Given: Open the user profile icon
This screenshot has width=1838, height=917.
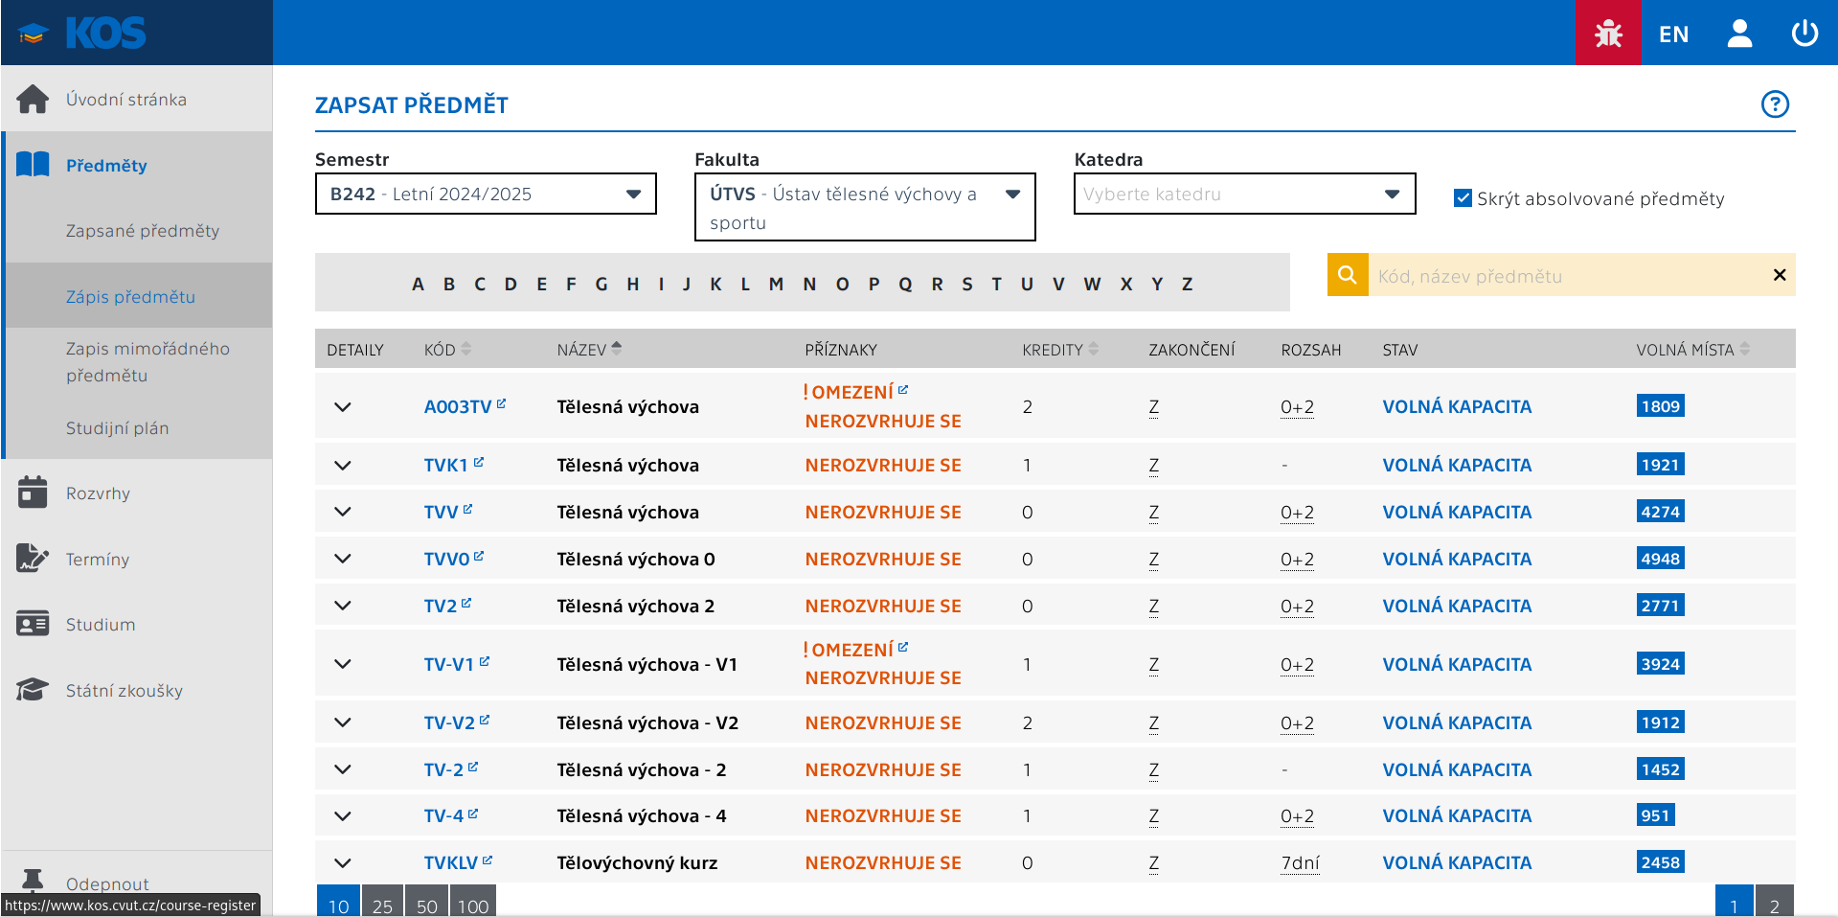Looking at the screenshot, I should [1739, 34].
